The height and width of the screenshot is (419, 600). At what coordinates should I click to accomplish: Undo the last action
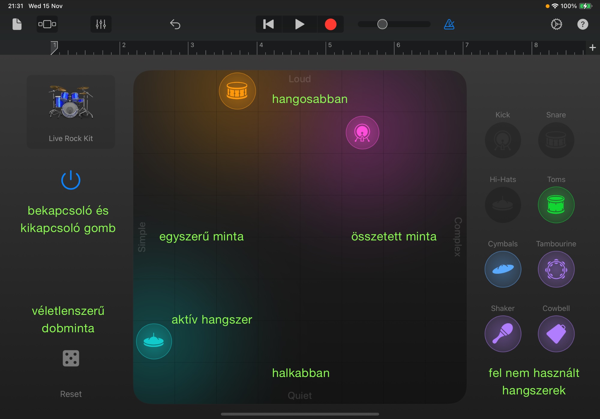pyautogui.click(x=175, y=24)
